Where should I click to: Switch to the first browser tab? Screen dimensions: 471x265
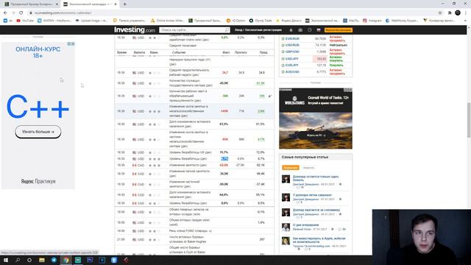tap(31, 4)
